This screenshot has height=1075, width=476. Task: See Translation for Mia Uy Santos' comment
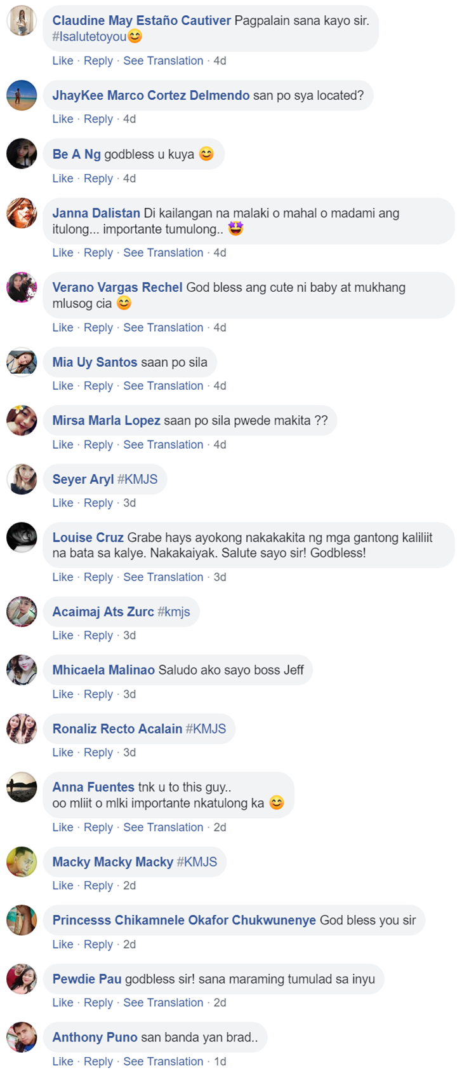163,386
